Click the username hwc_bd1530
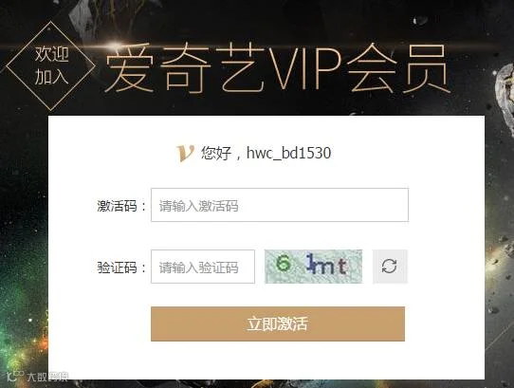 click(x=288, y=153)
